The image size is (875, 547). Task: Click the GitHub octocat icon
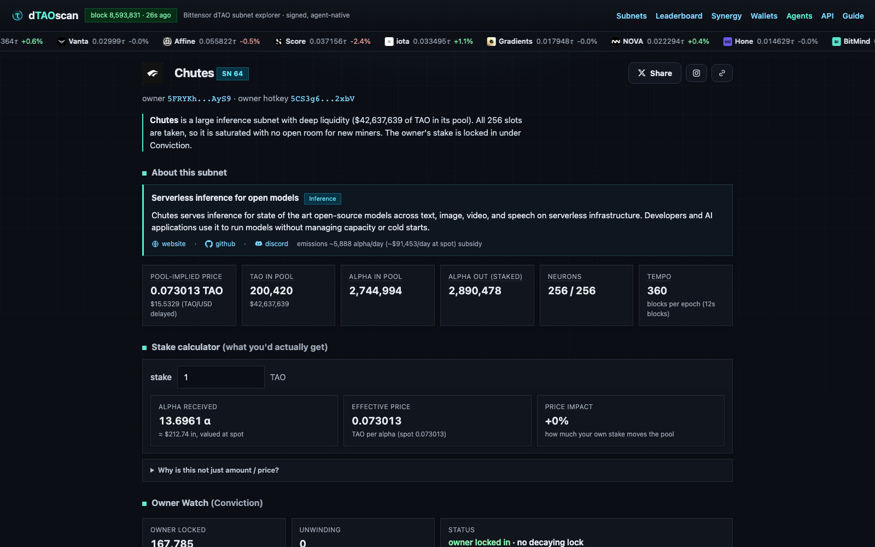(209, 244)
